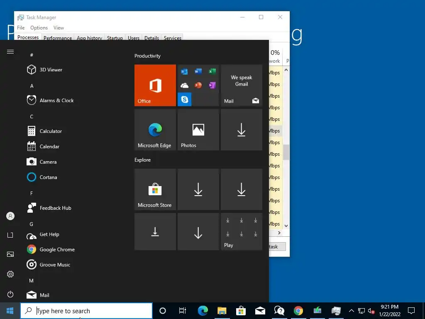The height and width of the screenshot is (319, 425).
Task: Jump to the letter G app group
Action: (x=32, y=224)
